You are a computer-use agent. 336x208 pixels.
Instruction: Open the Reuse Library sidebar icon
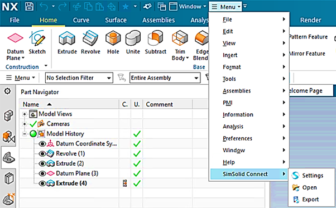coord(8,178)
